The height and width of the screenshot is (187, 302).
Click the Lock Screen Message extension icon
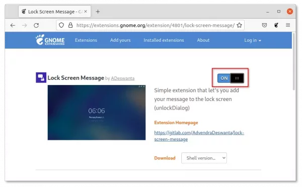41,77
